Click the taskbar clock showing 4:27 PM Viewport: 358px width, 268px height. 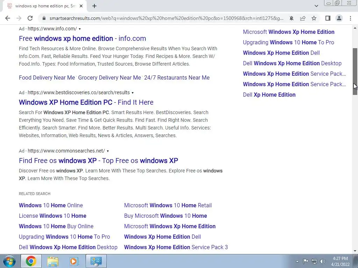tap(340, 261)
